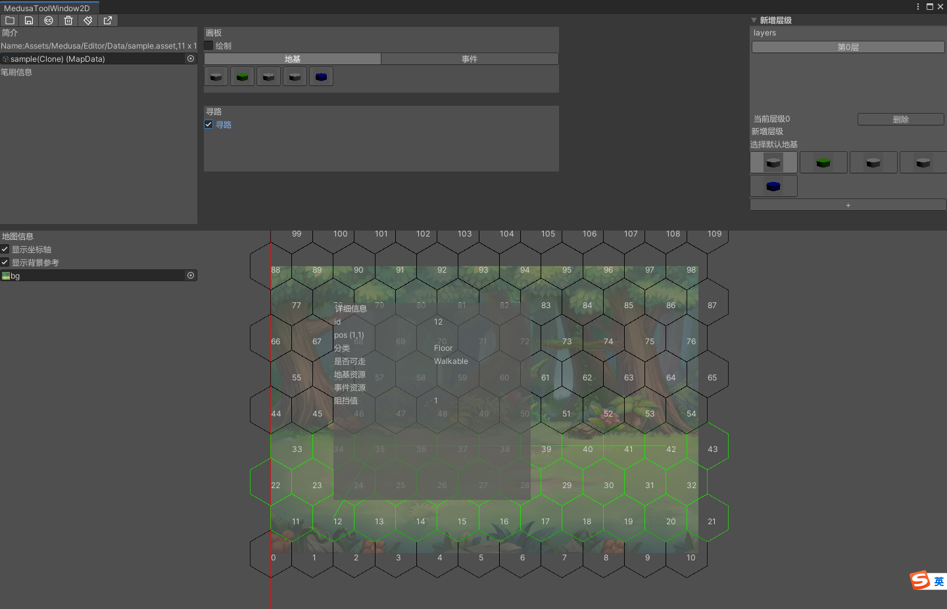Save map data with floppy icon
The width and height of the screenshot is (947, 609).
(x=29, y=20)
